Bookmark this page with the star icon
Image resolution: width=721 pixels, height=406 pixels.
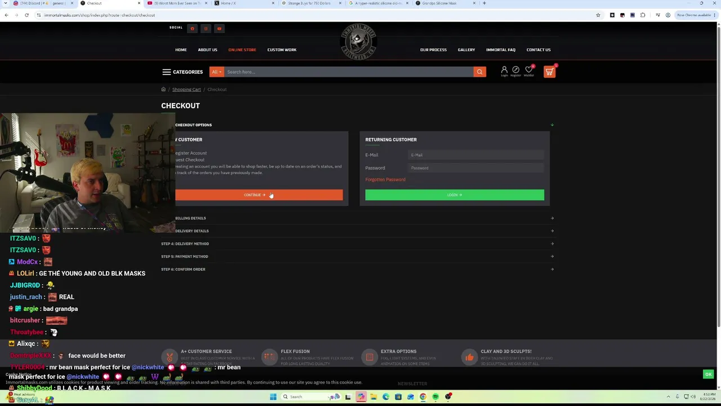pos(598,15)
